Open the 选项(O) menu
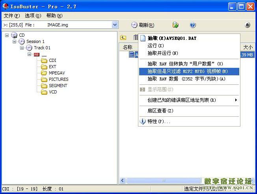The image size is (257, 194). (x=33, y=16)
